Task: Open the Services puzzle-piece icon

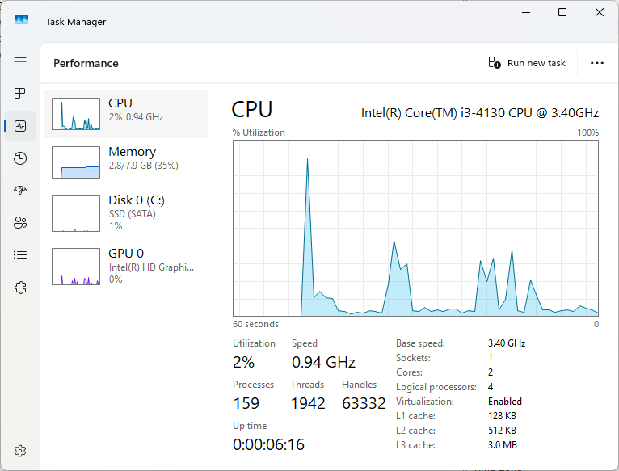Action: point(20,288)
